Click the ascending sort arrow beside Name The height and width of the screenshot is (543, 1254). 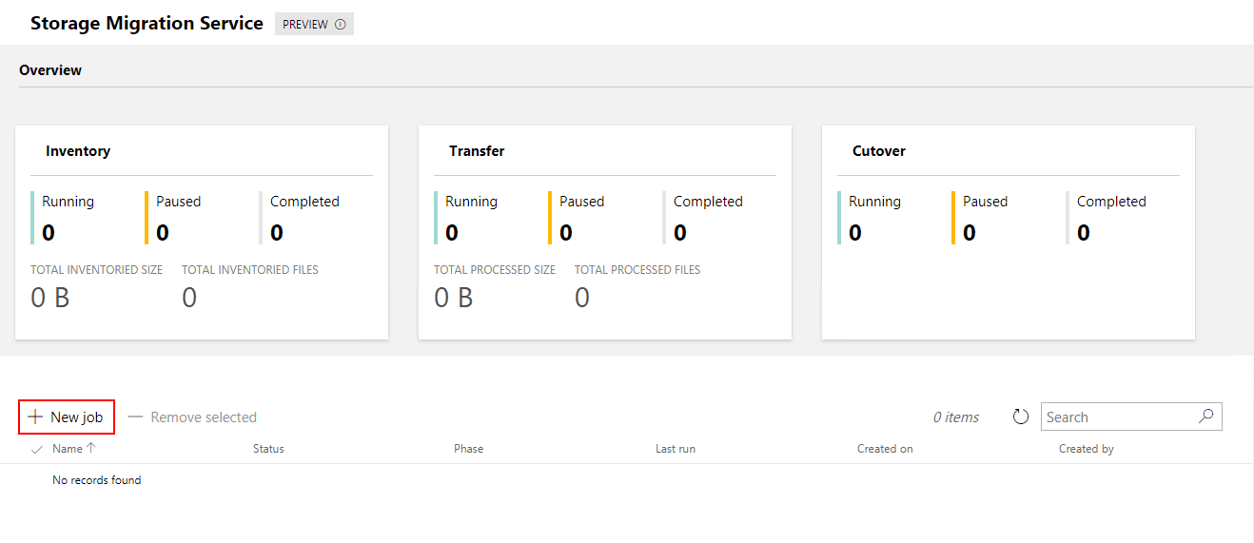[91, 448]
